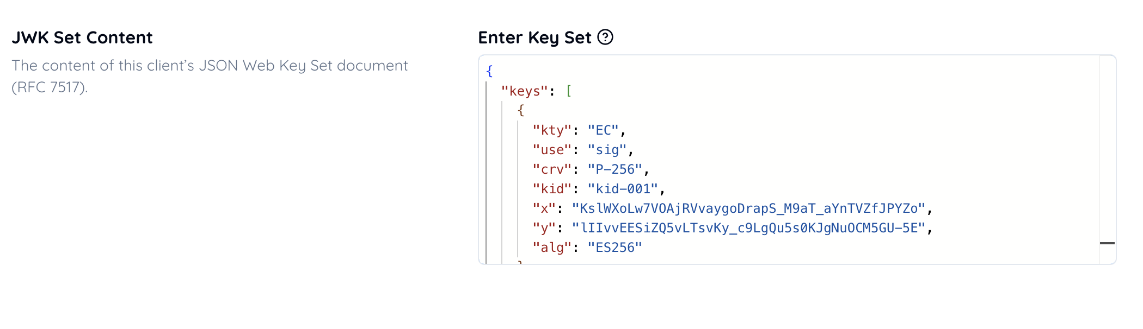Click the "crv" key name
This screenshot has height=329, width=1143.
(x=552, y=169)
